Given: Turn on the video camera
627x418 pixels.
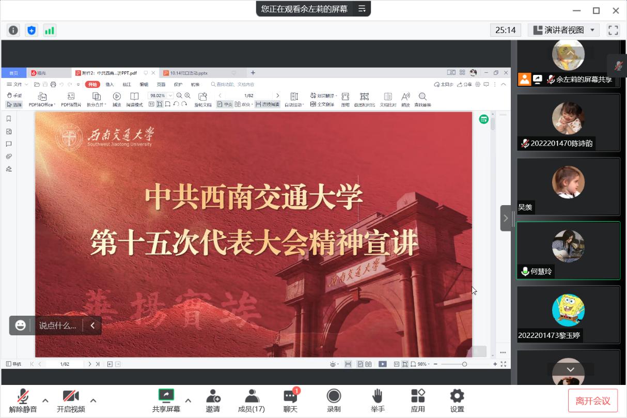Looking at the screenshot, I should coord(71,400).
